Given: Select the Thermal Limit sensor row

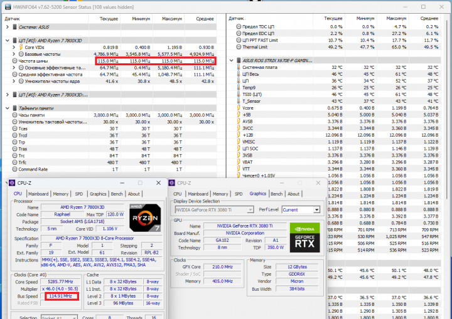Looking at the screenshot, I should (334, 47).
